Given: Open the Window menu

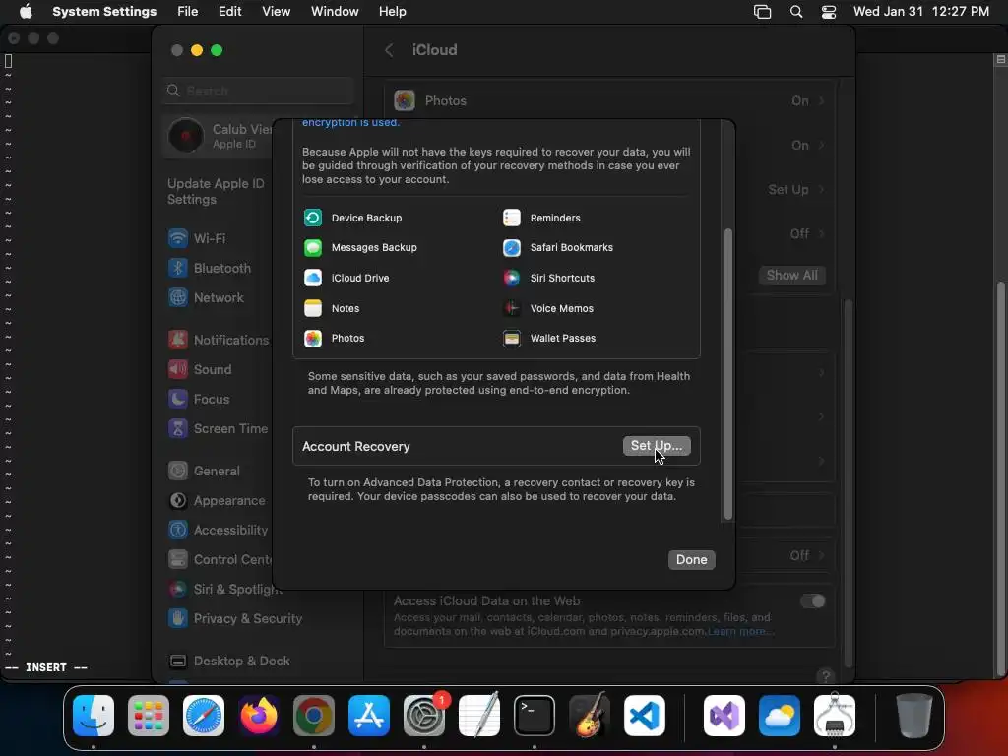Looking at the screenshot, I should coord(335,12).
